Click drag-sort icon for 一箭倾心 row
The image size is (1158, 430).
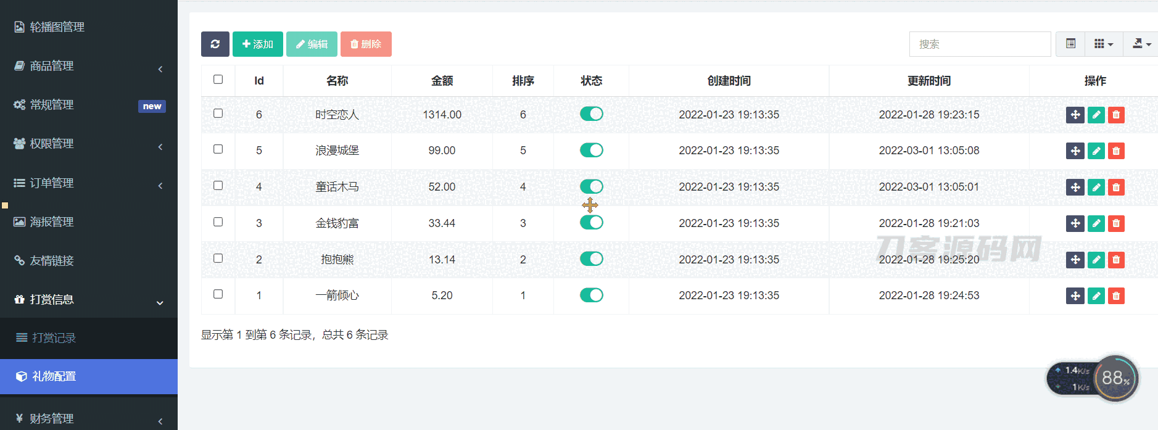click(1075, 296)
